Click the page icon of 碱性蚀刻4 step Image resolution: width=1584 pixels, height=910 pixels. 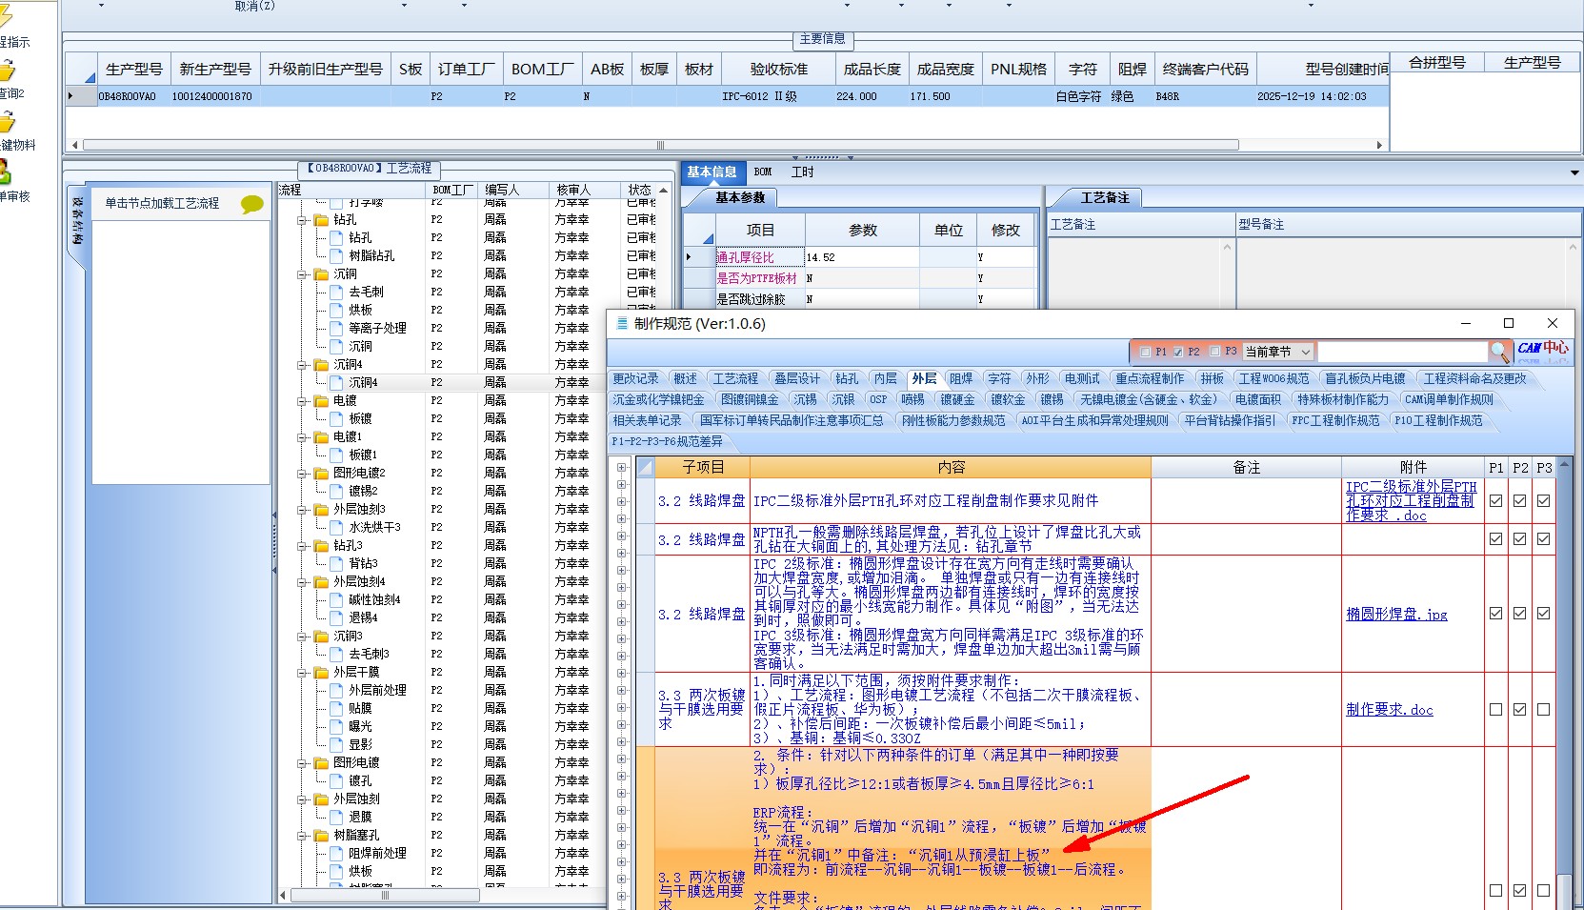point(336,599)
